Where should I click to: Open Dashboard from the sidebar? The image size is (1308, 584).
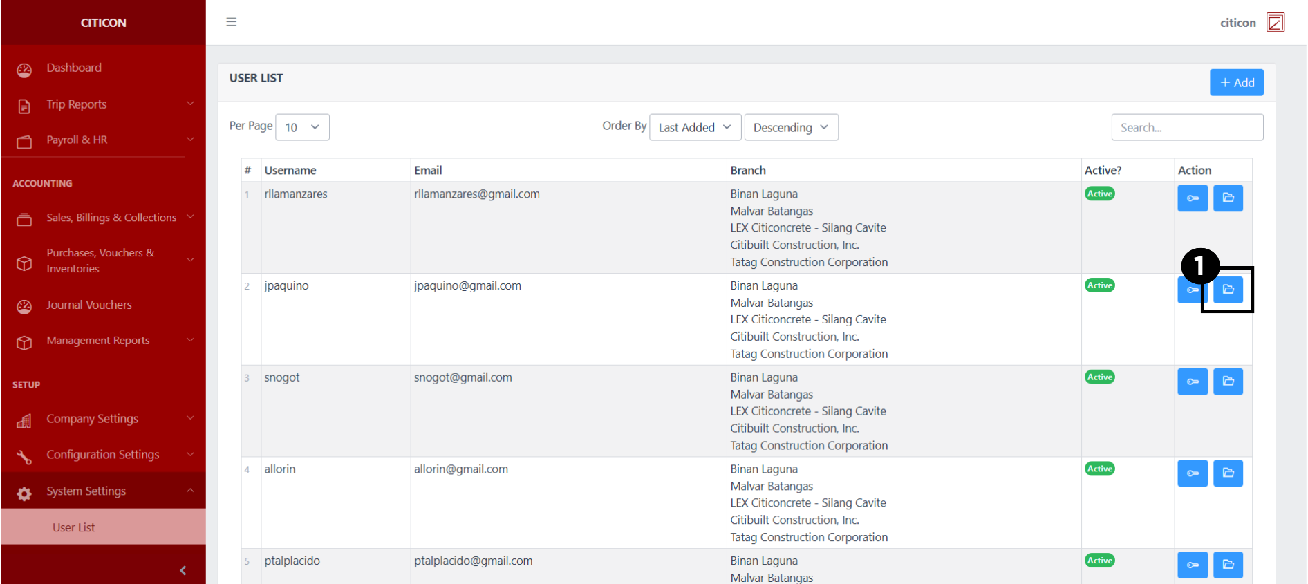pos(74,68)
